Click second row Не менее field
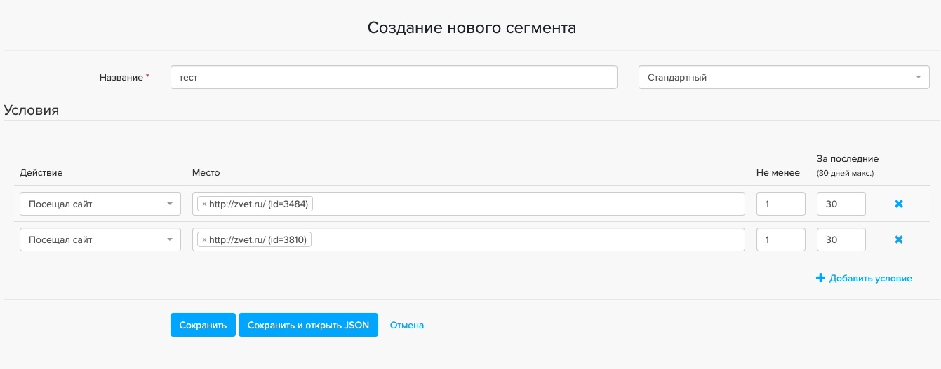Screen dimensions: 941x369 click(780, 240)
